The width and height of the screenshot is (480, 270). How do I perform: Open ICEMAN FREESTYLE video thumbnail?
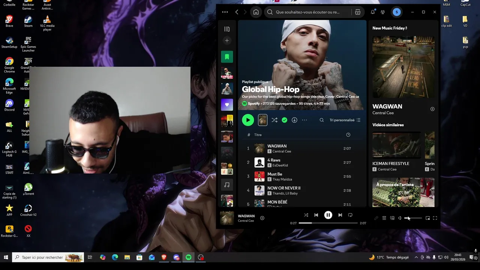[x=397, y=145]
